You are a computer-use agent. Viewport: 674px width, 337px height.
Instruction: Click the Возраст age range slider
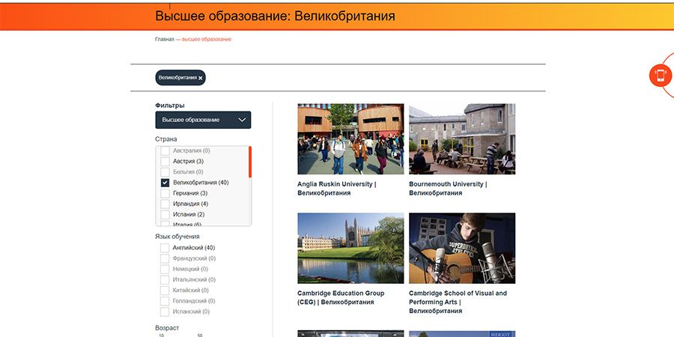[x=180, y=336]
